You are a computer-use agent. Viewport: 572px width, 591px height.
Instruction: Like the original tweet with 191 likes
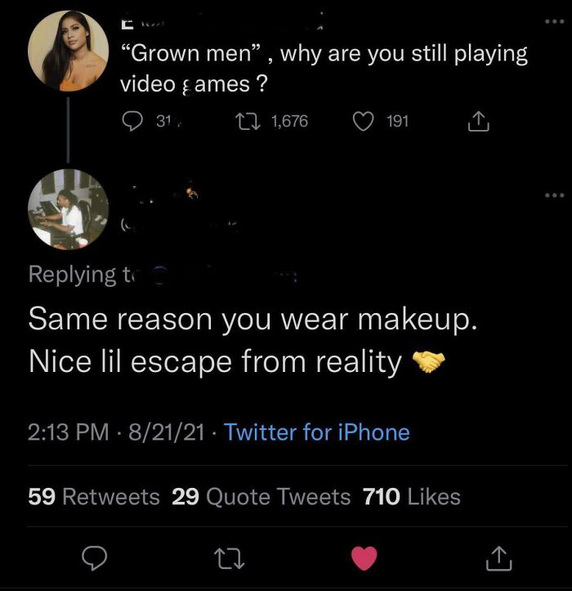[x=364, y=122]
